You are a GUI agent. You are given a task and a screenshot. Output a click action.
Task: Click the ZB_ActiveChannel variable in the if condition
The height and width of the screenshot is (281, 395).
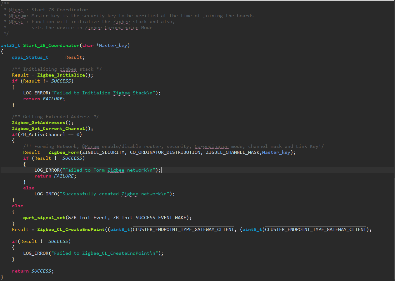pos(41,134)
